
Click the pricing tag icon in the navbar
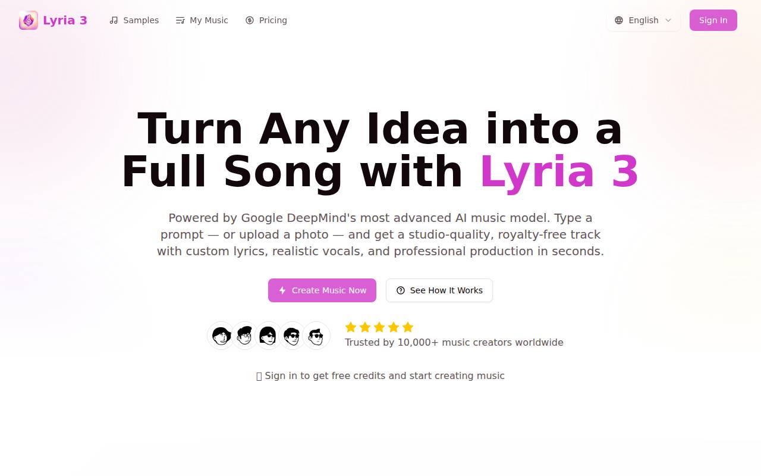[249, 20]
